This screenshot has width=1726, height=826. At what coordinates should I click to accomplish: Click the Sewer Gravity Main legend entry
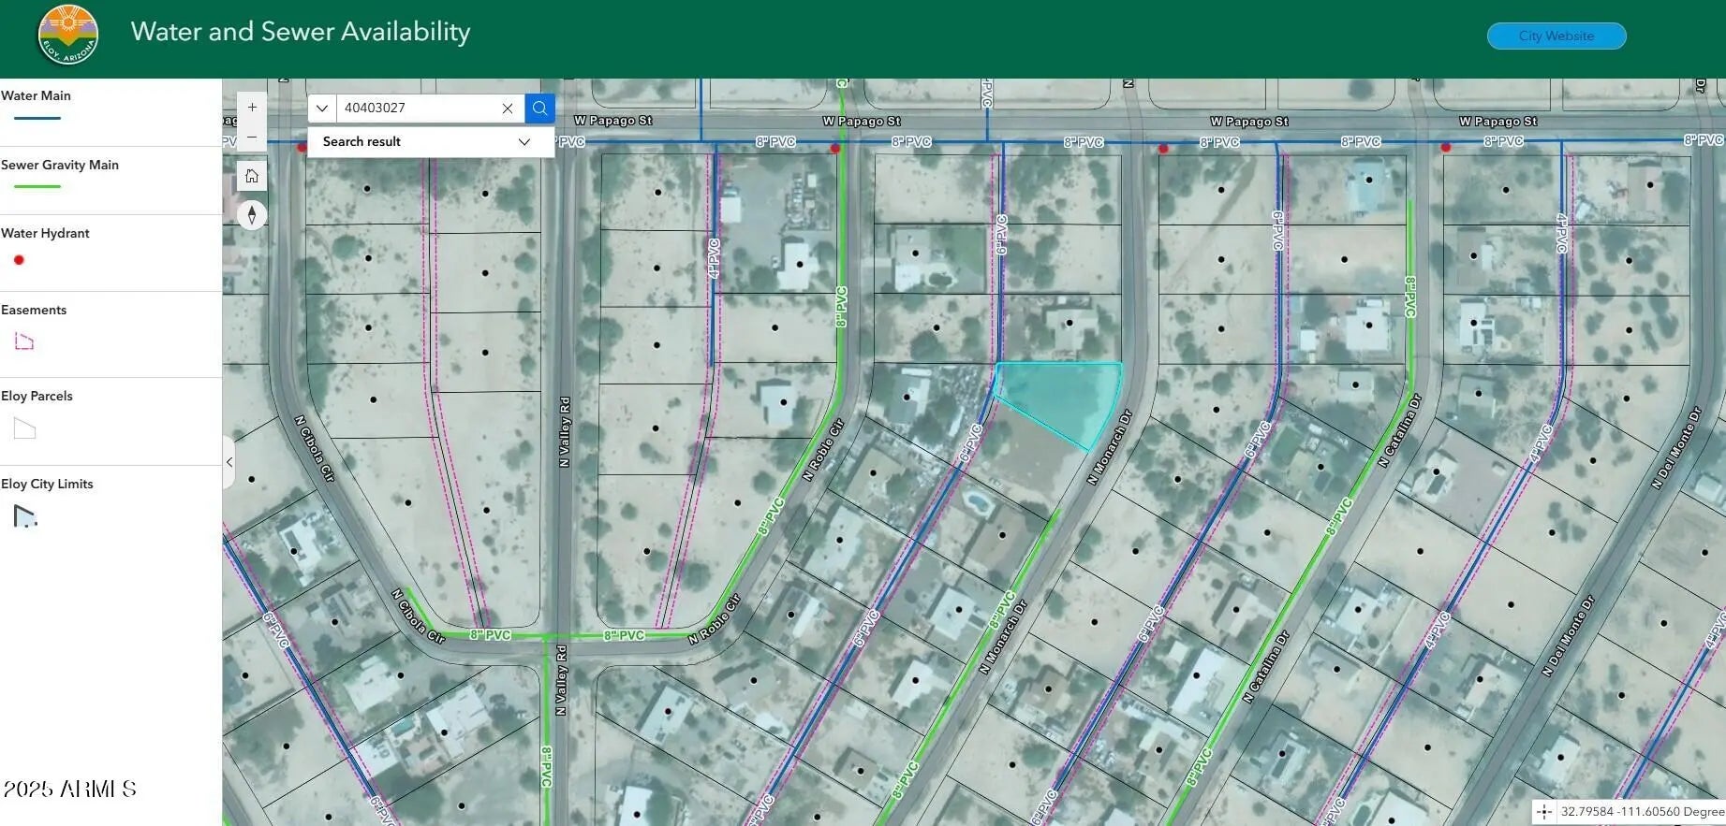click(x=60, y=165)
